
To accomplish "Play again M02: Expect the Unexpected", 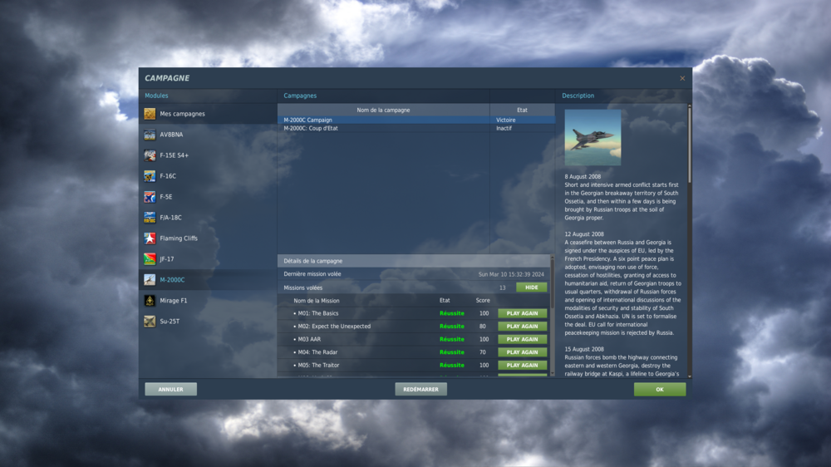I will pyautogui.click(x=522, y=326).
